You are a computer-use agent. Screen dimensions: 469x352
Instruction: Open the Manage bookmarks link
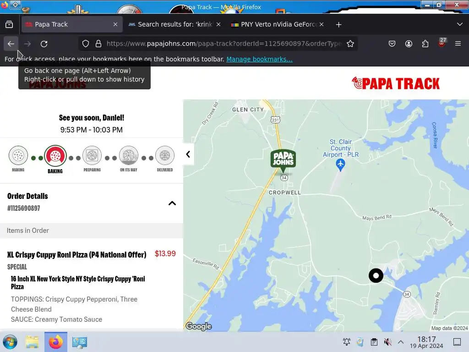pyautogui.click(x=259, y=59)
